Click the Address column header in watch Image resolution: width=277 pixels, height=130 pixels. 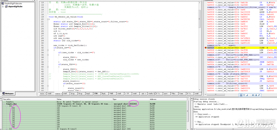pos(168,99)
